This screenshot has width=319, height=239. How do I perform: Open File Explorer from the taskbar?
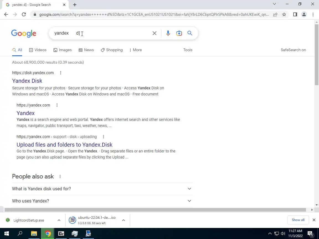pos(34,233)
